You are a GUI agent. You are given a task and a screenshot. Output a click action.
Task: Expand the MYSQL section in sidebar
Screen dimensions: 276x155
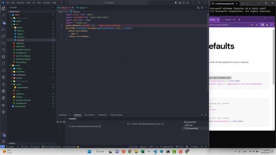click(x=13, y=143)
